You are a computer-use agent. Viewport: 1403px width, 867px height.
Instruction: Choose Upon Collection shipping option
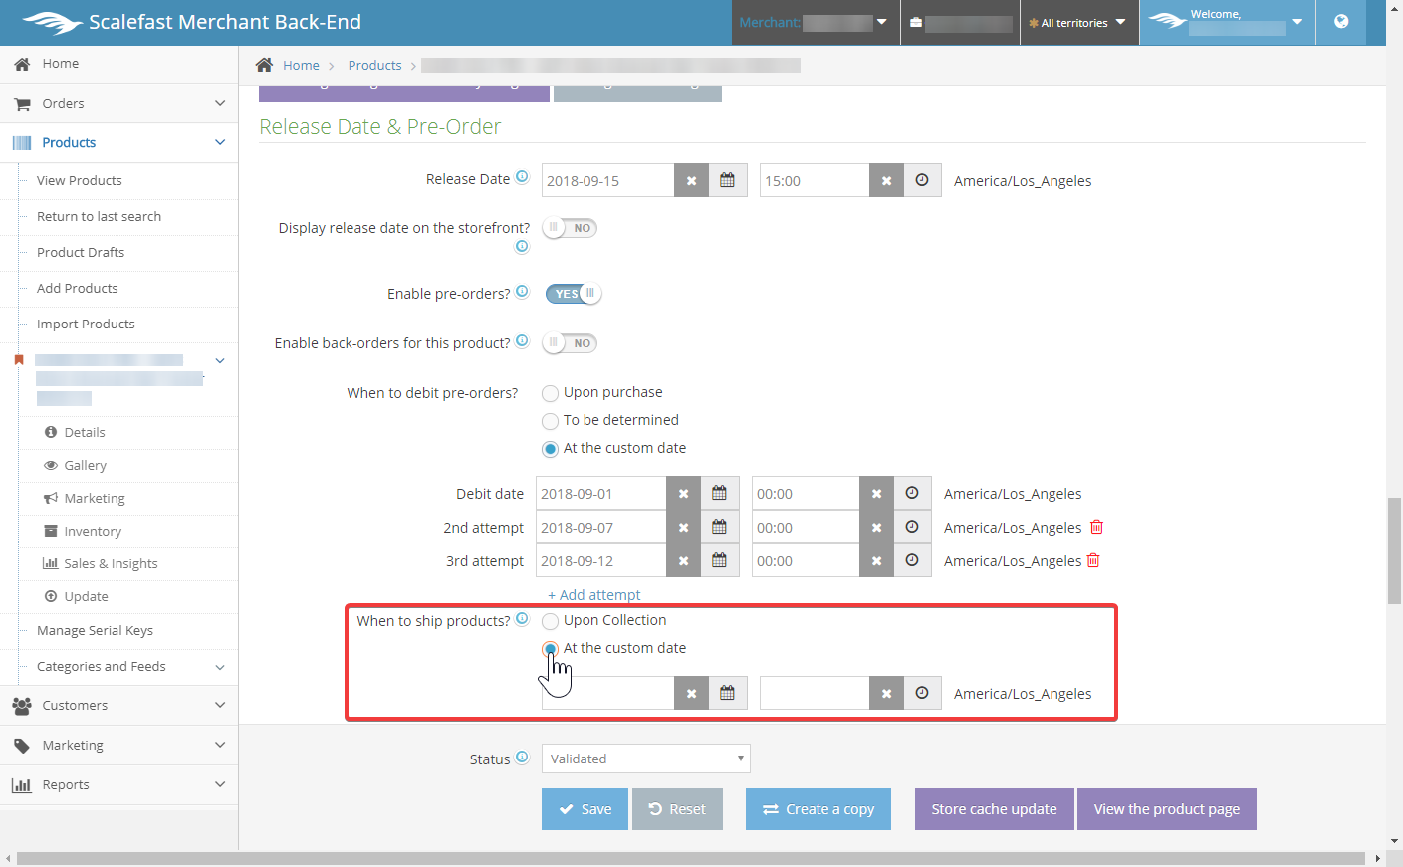coord(550,621)
